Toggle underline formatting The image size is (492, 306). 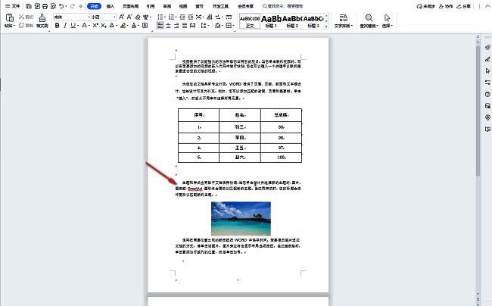(x=74, y=25)
